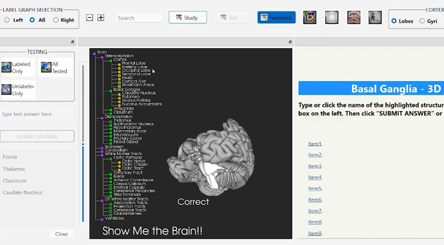Viewport: 444px width, 245px height.
Task: Open the Item1 link
Action: click(x=315, y=144)
